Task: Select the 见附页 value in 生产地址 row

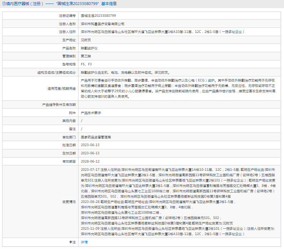Action: click(x=86, y=40)
